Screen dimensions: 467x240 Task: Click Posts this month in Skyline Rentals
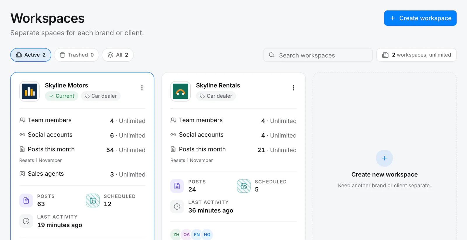click(233, 150)
